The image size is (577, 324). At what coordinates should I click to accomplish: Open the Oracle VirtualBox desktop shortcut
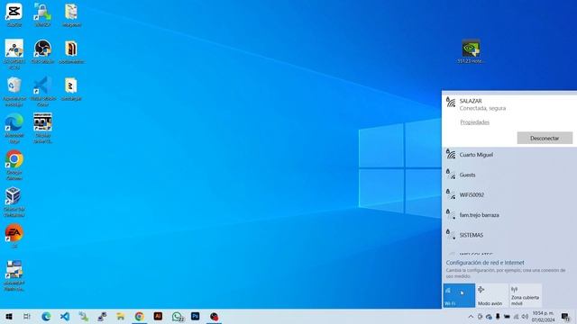[x=14, y=202]
